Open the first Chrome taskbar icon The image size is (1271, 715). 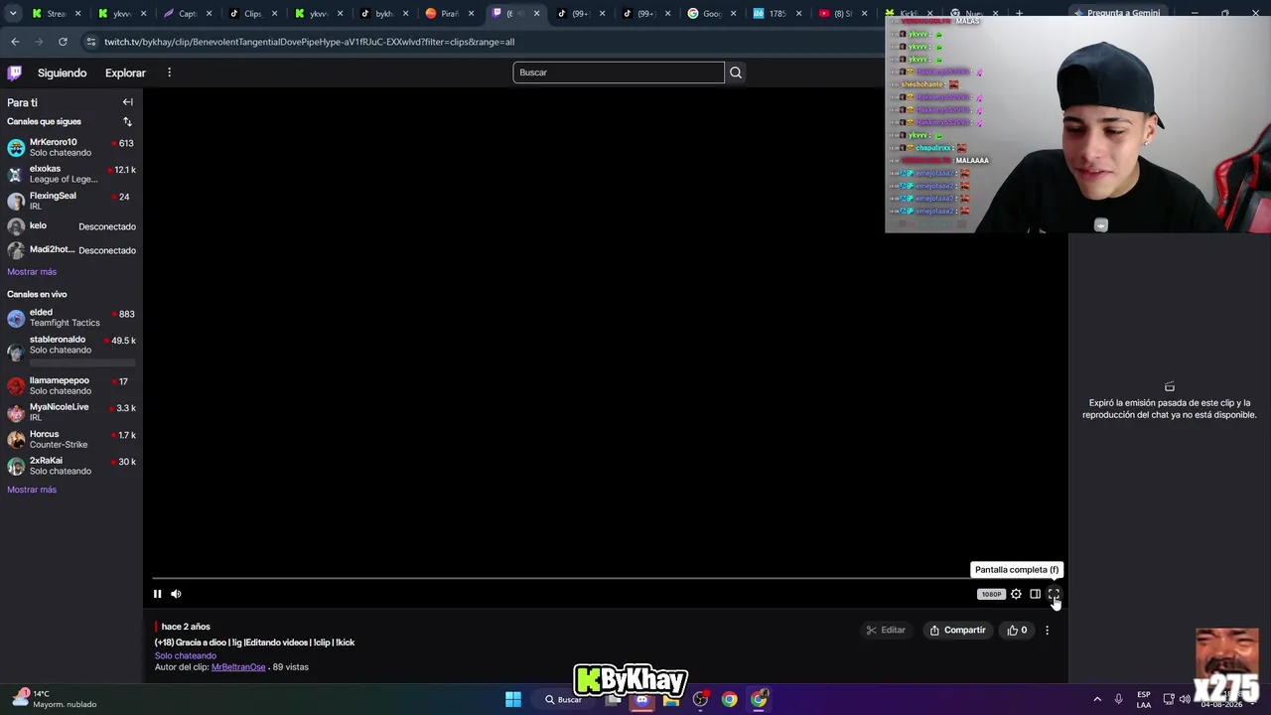730,699
